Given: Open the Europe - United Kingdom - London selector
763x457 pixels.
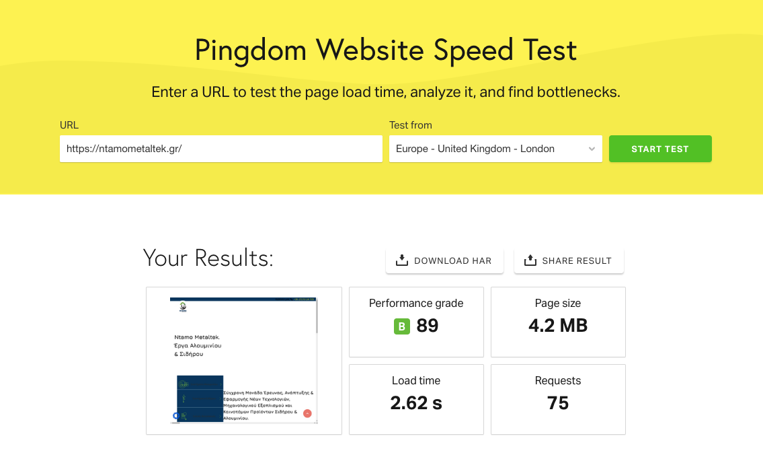Looking at the screenshot, I should 495,149.
